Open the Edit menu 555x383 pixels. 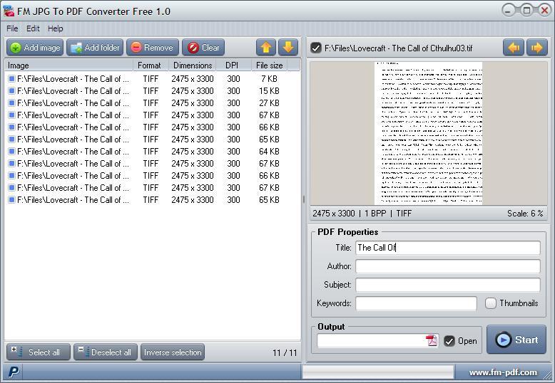click(x=33, y=28)
